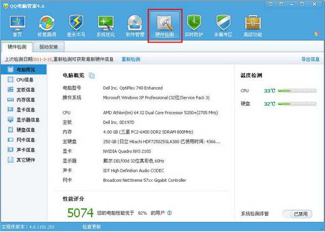Select the 系统优化 icon
This screenshot has width=325, height=232.
[105, 24]
